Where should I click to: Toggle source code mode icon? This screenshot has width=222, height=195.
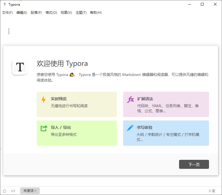(x=13, y=191)
